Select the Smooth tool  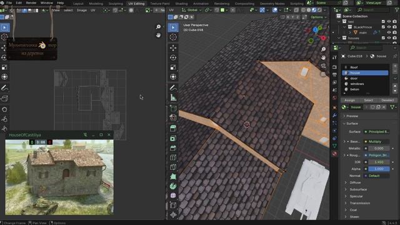[x=173, y=196]
